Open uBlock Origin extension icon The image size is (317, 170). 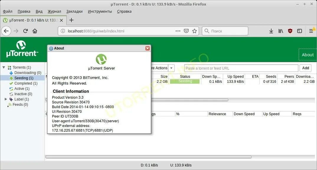tap(290, 31)
